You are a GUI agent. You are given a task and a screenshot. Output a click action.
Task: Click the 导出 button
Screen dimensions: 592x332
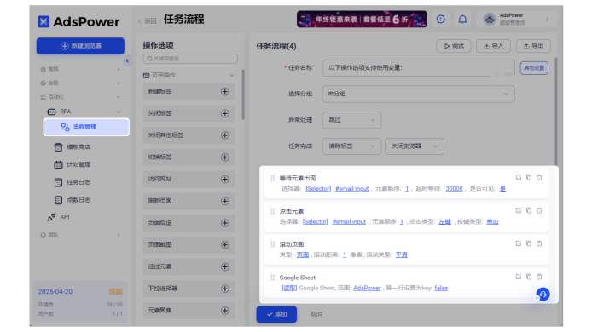click(x=533, y=46)
